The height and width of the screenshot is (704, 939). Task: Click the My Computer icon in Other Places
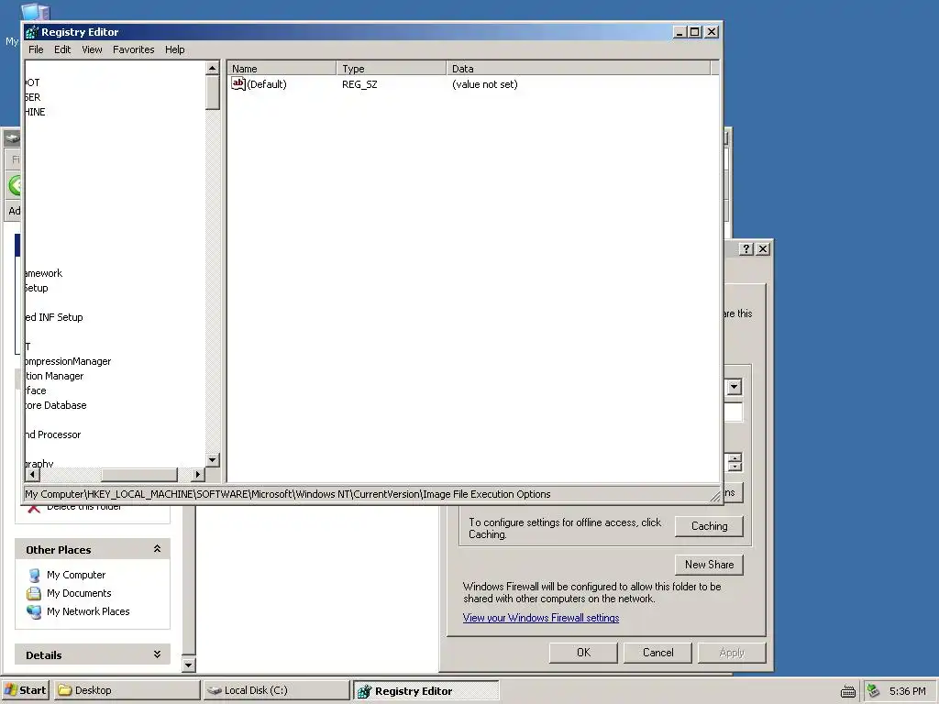[34, 576]
